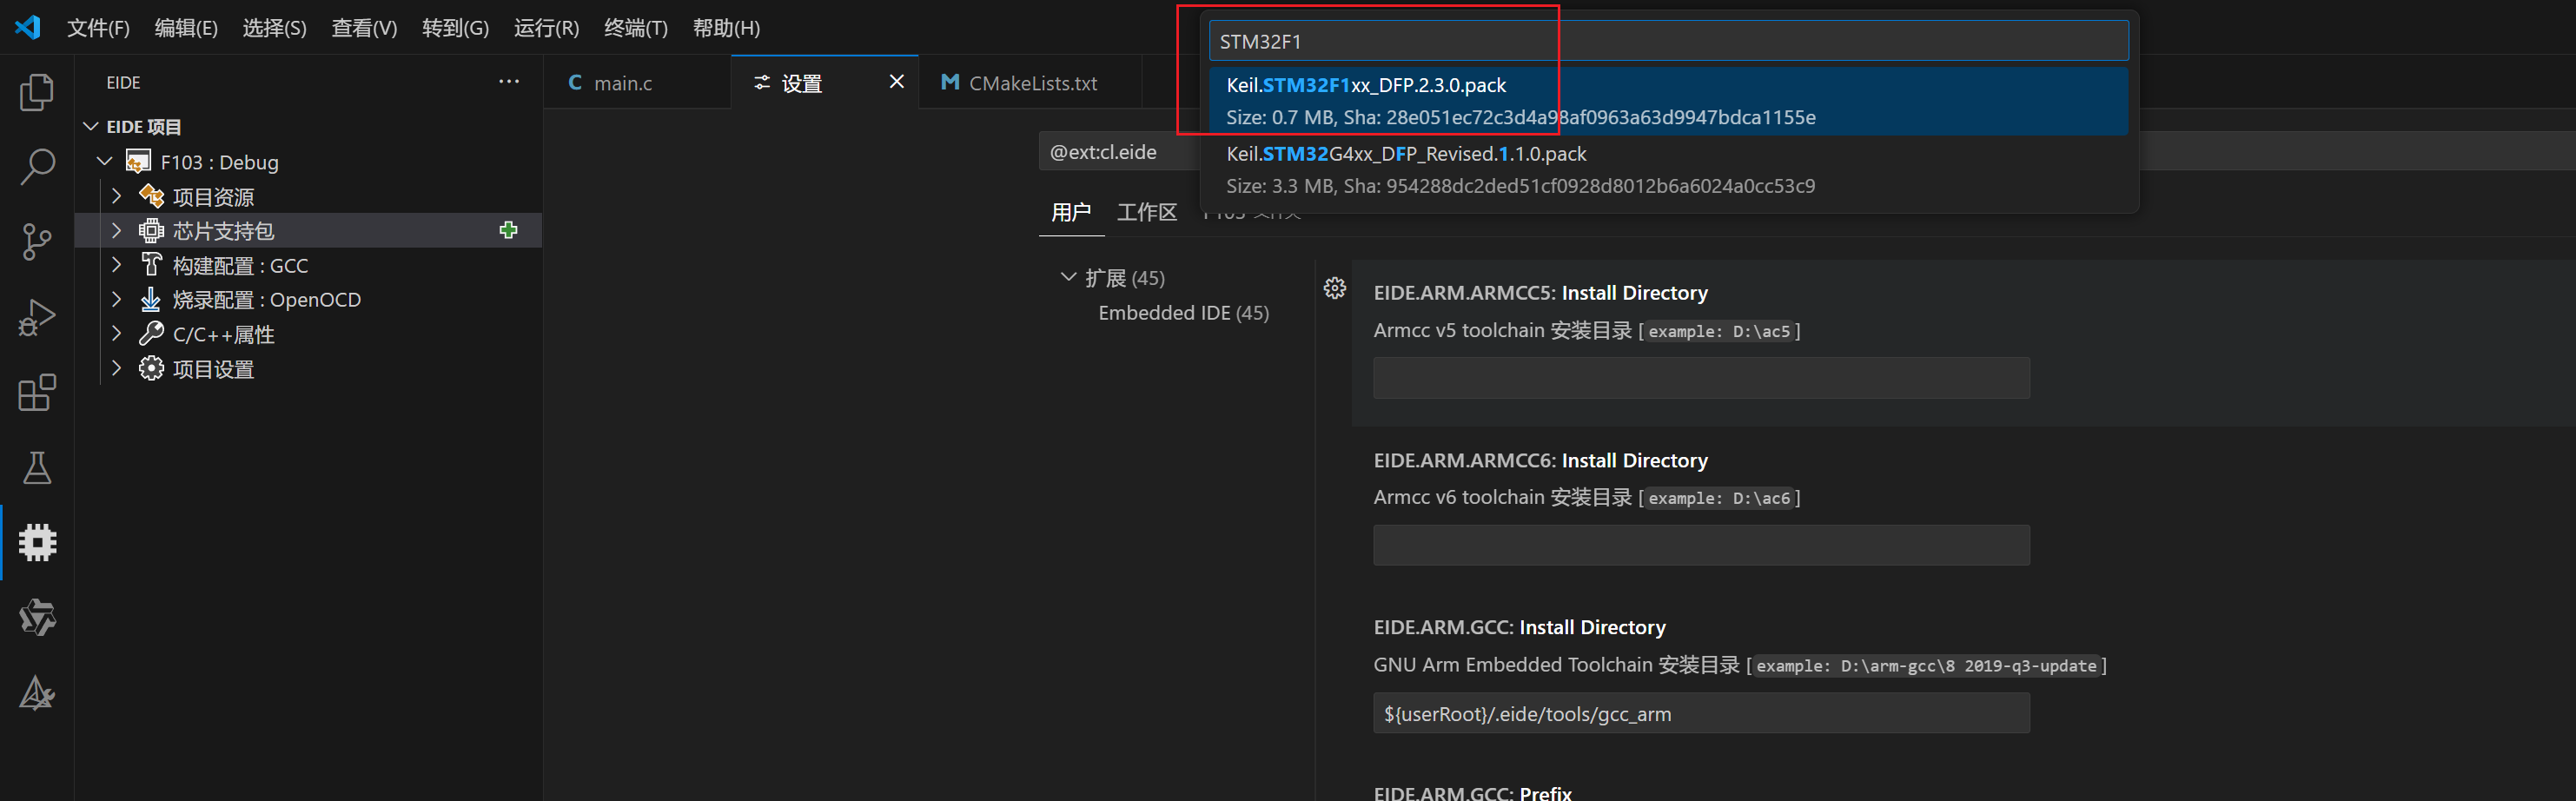Expand the C/C++属性 node
The height and width of the screenshot is (801, 2576).
tap(117, 333)
